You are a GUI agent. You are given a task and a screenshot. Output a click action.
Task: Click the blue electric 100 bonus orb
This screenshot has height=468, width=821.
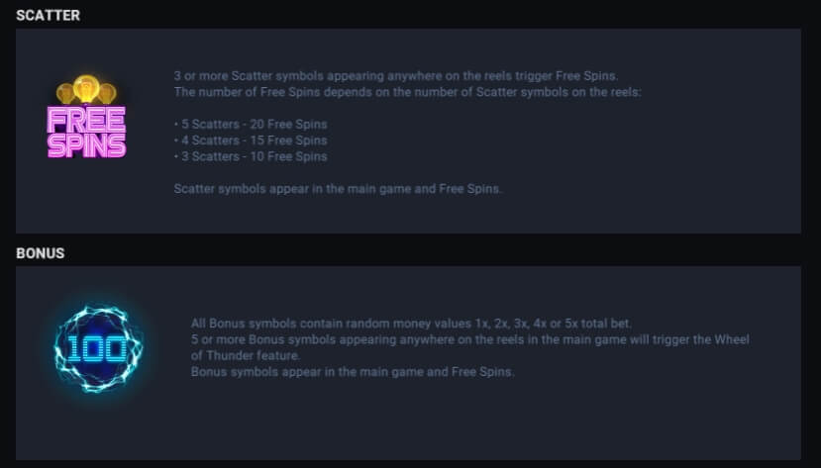click(x=98, y=347)
